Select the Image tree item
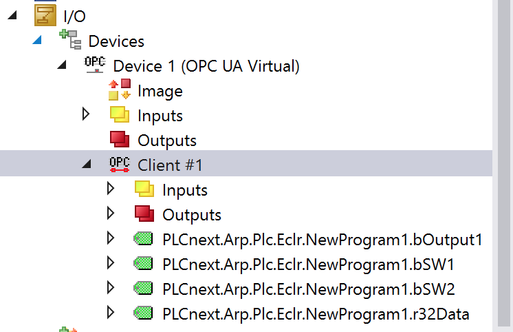The height and width of the screenshot is (332, 513). [x=160, y=91]
